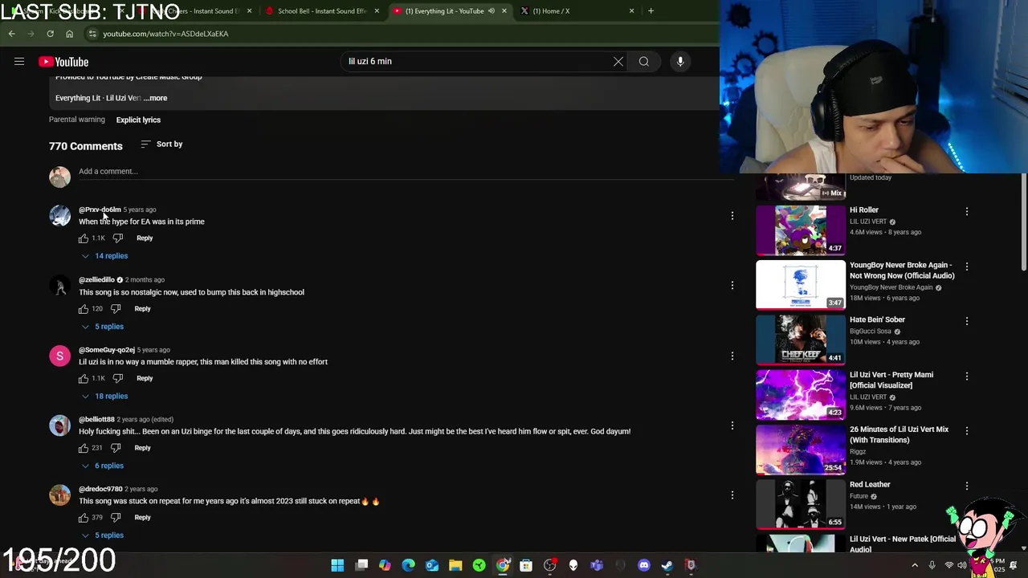Open more options for Not Wrong Now video
Image resolution: width=1028 pixels, height=578 pixels.
pyautogui.click(x=967, y=266)
